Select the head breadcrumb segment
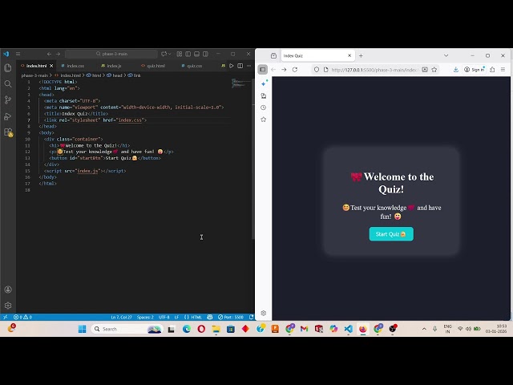Screen dimensions: 513x385 tap(115, 75)
